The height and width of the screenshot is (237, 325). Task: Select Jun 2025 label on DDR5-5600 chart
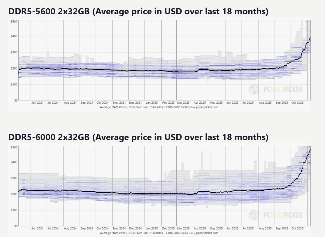tap(232, 103)
